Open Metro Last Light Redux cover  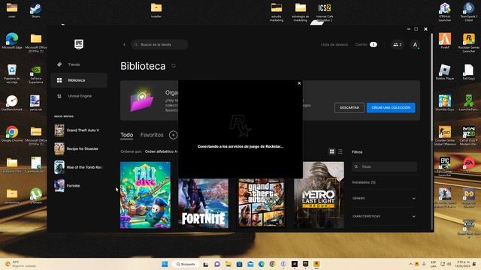point(319,195)
